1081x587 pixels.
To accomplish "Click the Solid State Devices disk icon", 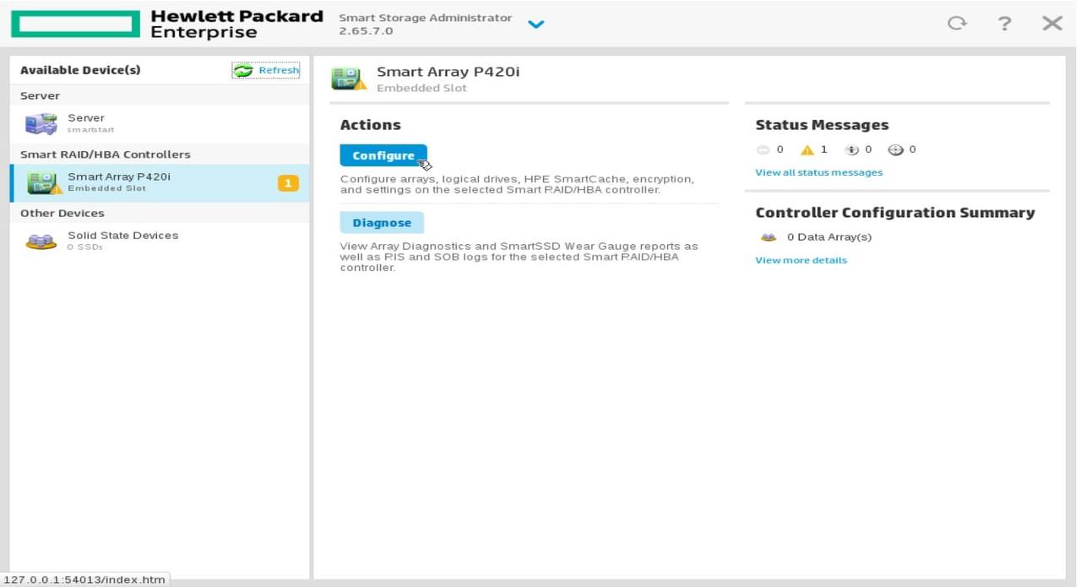I will tap(41, 242).
